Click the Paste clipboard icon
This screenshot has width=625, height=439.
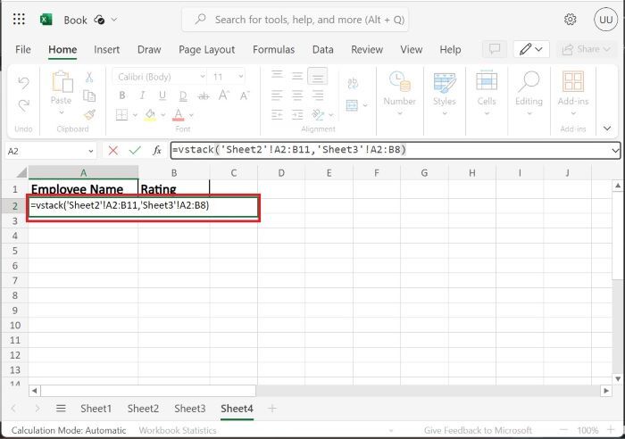tap(62, 82)
